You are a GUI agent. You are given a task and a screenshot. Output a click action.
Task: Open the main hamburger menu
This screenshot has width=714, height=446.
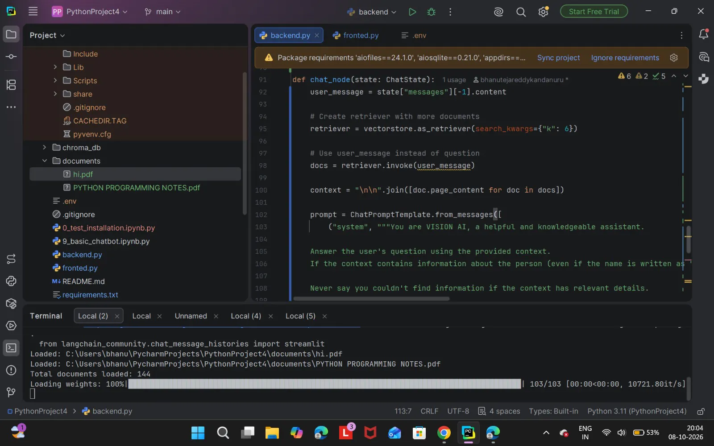click(x=33, y=12)
